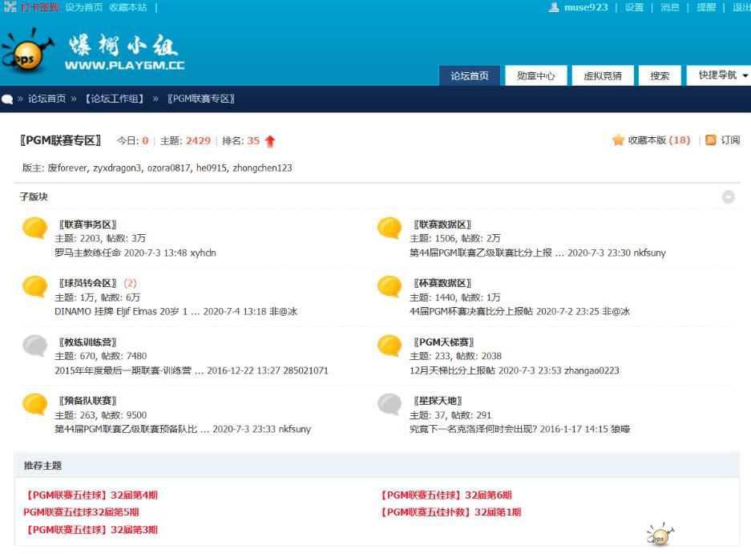The width and height of the screenshot is (751, 554).
Task: Open the 搜索 tab
Action: click(660, 76)
